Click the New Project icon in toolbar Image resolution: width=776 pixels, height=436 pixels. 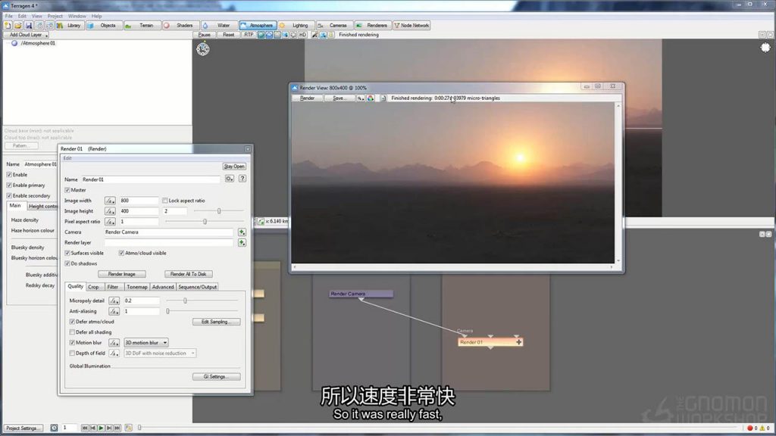click(8, 25)
